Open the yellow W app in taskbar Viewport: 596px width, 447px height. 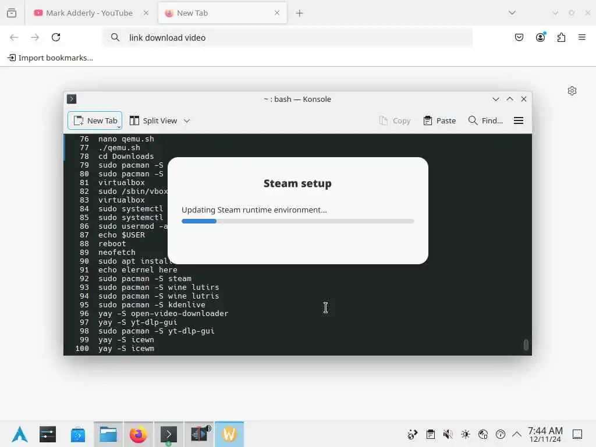[x=229, y=434]
